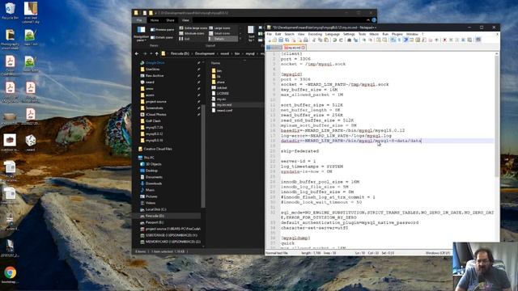Choose List layout in Explorer ribbon

[x=185, y=39]
